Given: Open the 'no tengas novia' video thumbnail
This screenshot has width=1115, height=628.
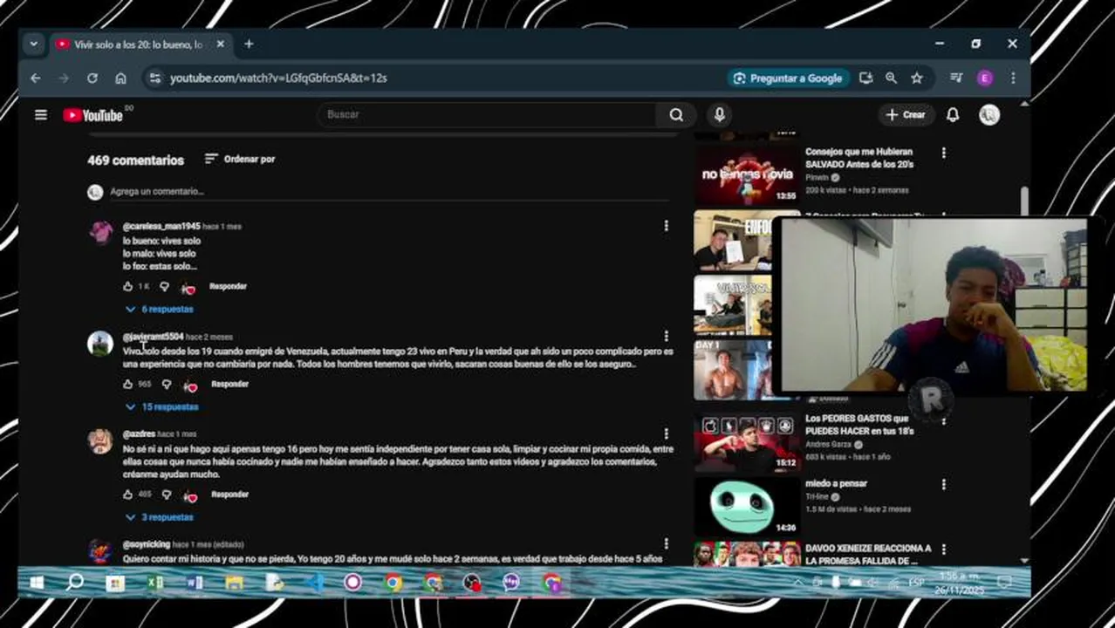Looking at the screenshot, I should pyautogui.click(x=746, y=174).
